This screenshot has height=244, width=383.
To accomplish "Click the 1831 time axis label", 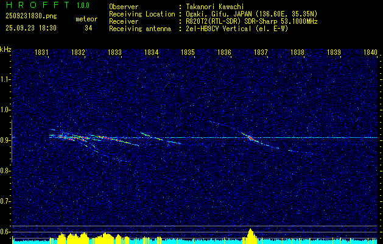I will coord(41,52).
